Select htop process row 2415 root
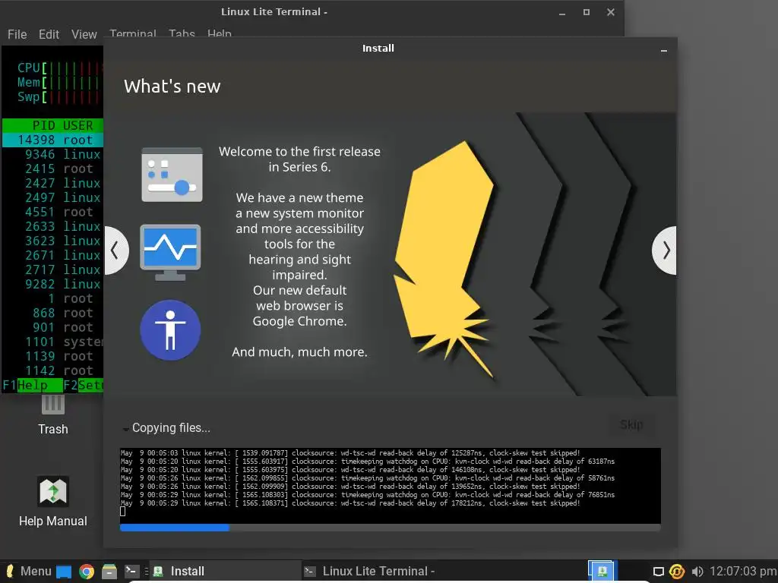This screenshot has height=583, width=778. [52, 169]
